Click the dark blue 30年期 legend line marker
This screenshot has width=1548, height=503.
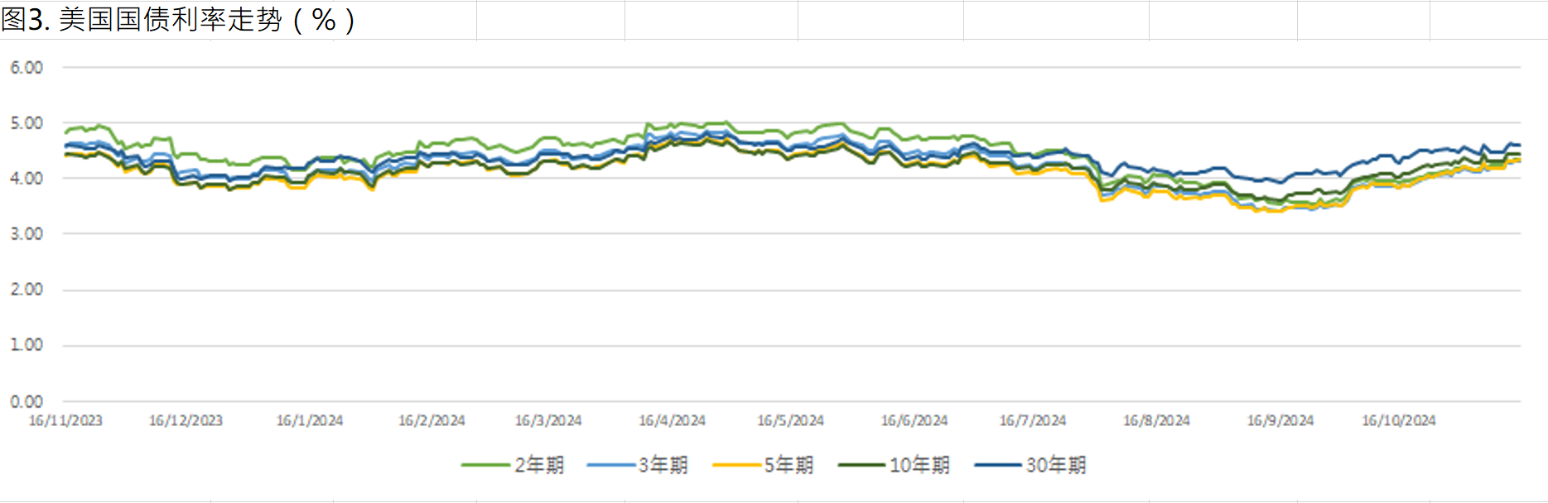pyautogui.click(x=998, y=465)
